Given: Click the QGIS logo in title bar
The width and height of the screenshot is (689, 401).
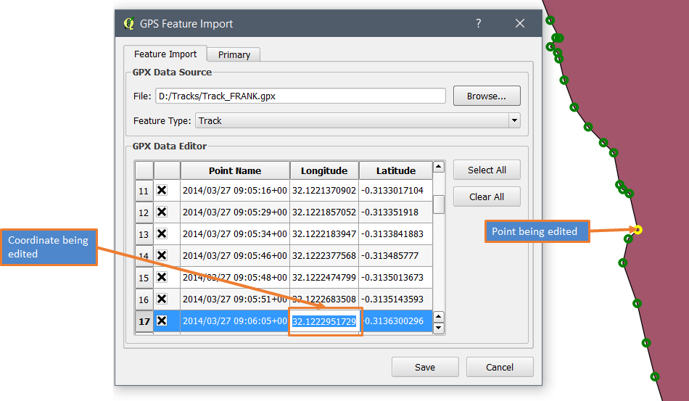Looking at the screenshot, I should coord(129,23).
